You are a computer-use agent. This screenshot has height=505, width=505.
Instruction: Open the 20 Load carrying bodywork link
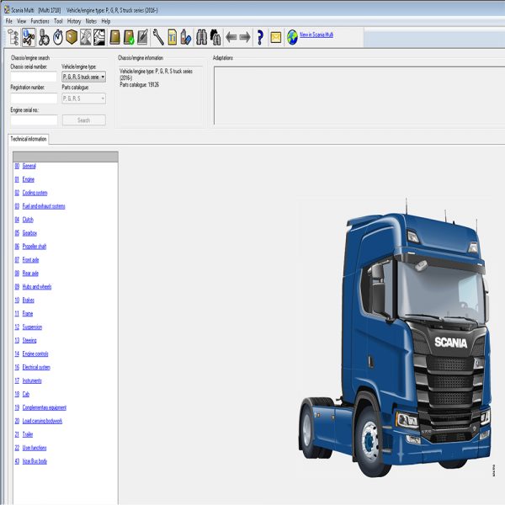[x=39, y=421]
